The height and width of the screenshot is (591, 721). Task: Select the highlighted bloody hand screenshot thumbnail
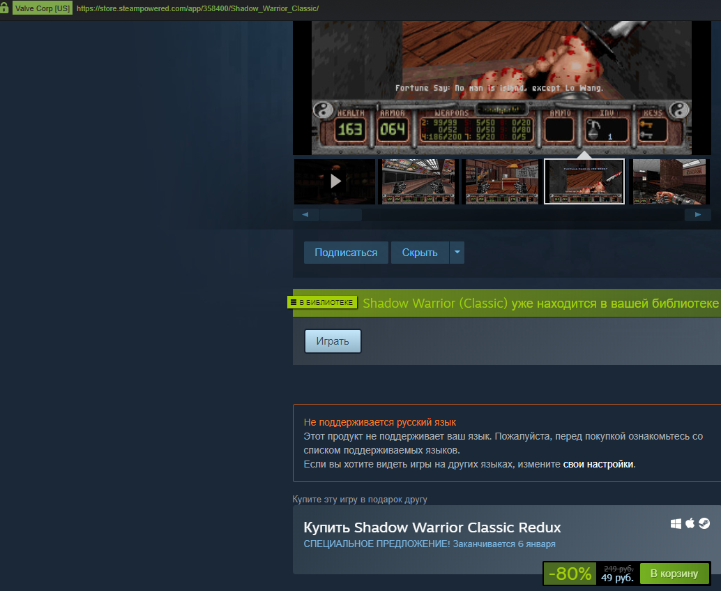584,181
